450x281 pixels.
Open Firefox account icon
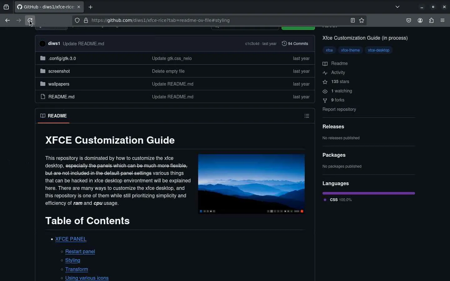point(420,21)
